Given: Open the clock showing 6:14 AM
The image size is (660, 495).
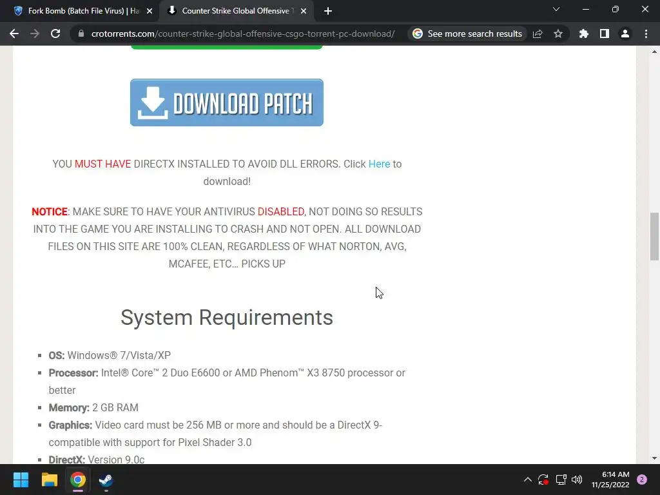Looking at the screenshot, I should pos(610,480).
